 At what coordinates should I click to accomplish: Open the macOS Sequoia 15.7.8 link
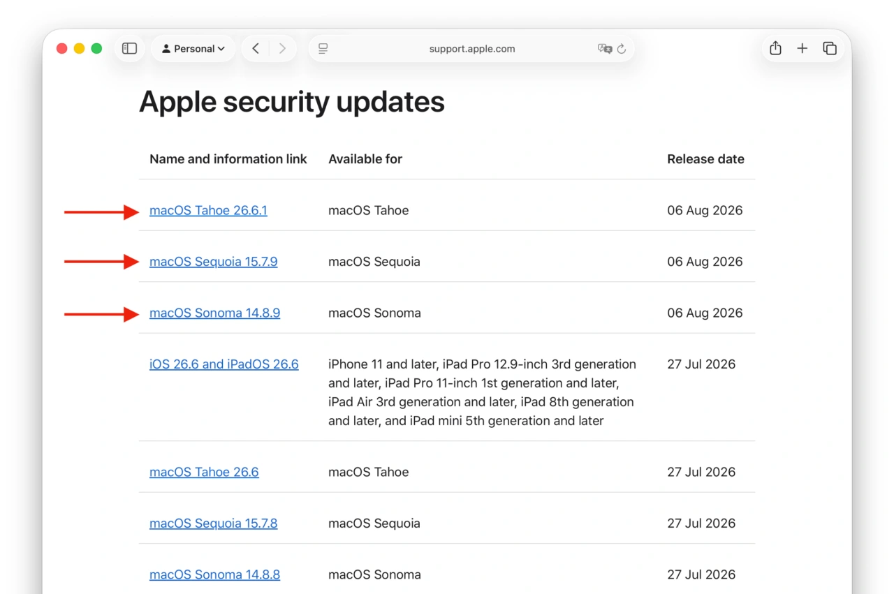pyautogui.click(x=214, y=523)
